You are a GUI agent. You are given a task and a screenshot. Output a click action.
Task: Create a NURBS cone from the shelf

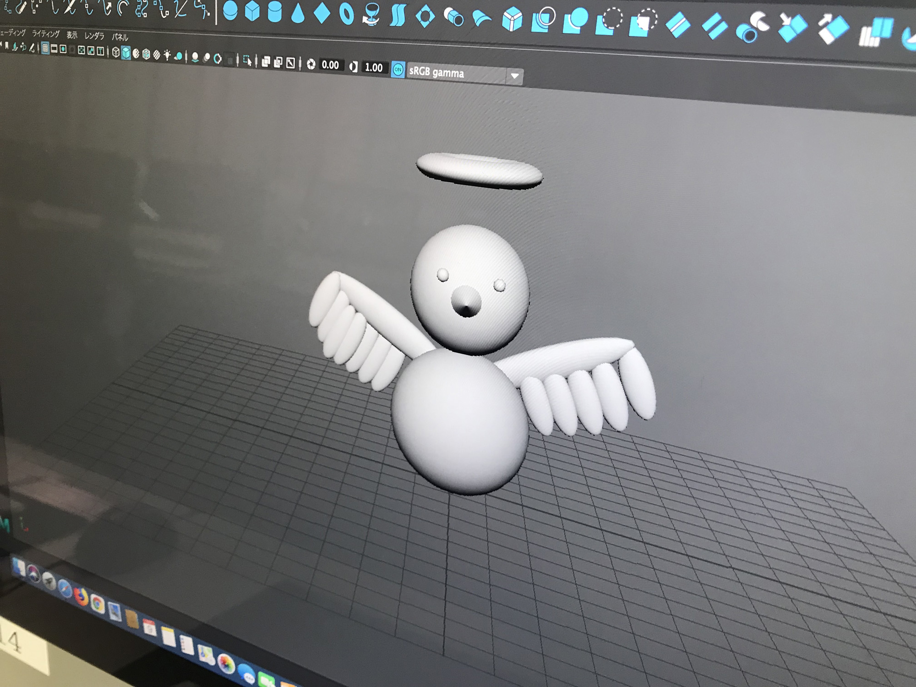(298, 13)
